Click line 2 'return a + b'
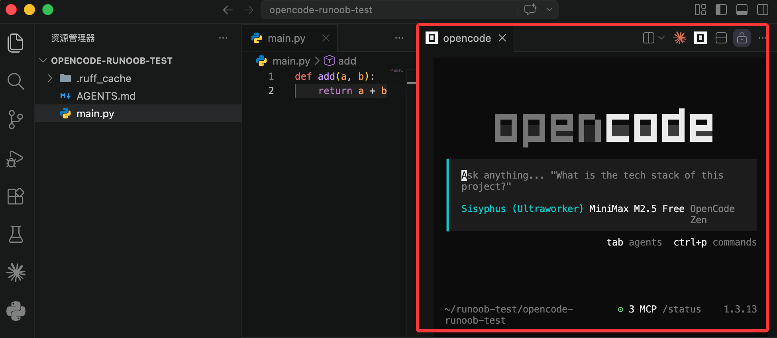This screenshot has width=777, height=338. 353,90
